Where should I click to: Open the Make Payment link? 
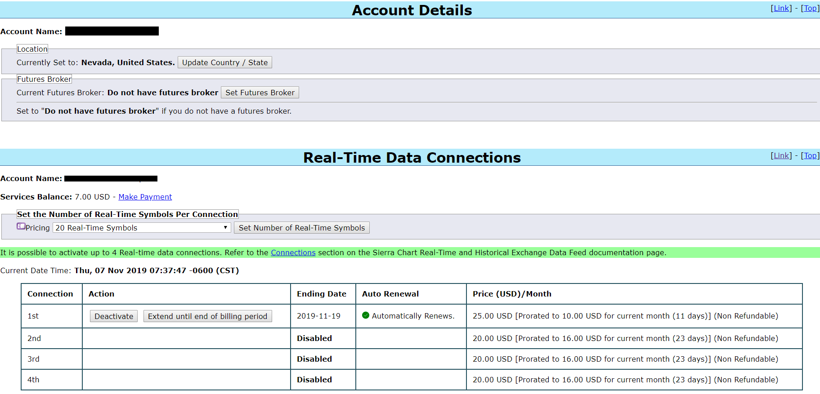tap(145, 197)
